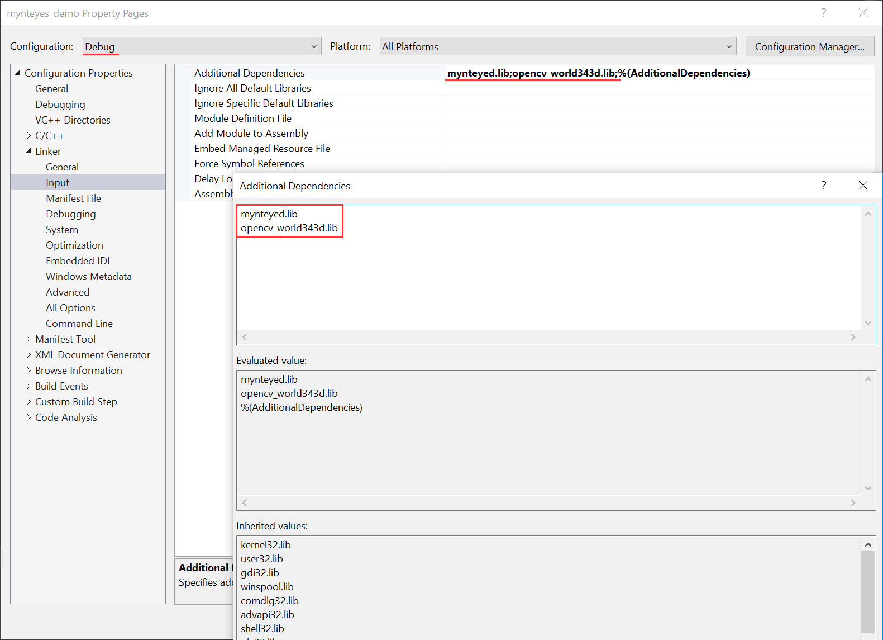Select the Browse Information label
The image size is (883, 640).
pyautogui.click(x=79, y=371)
